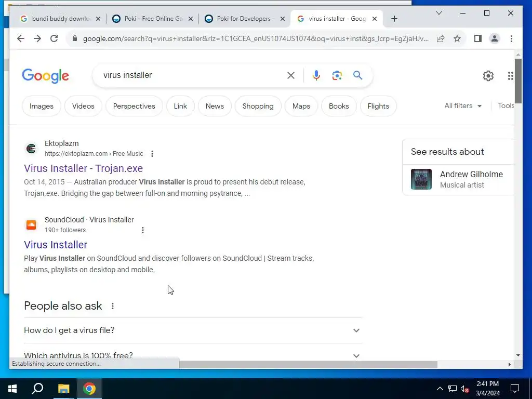Open Chrome's three-dot menu
The height and width of the screenshot is (399, 532).
511,38
